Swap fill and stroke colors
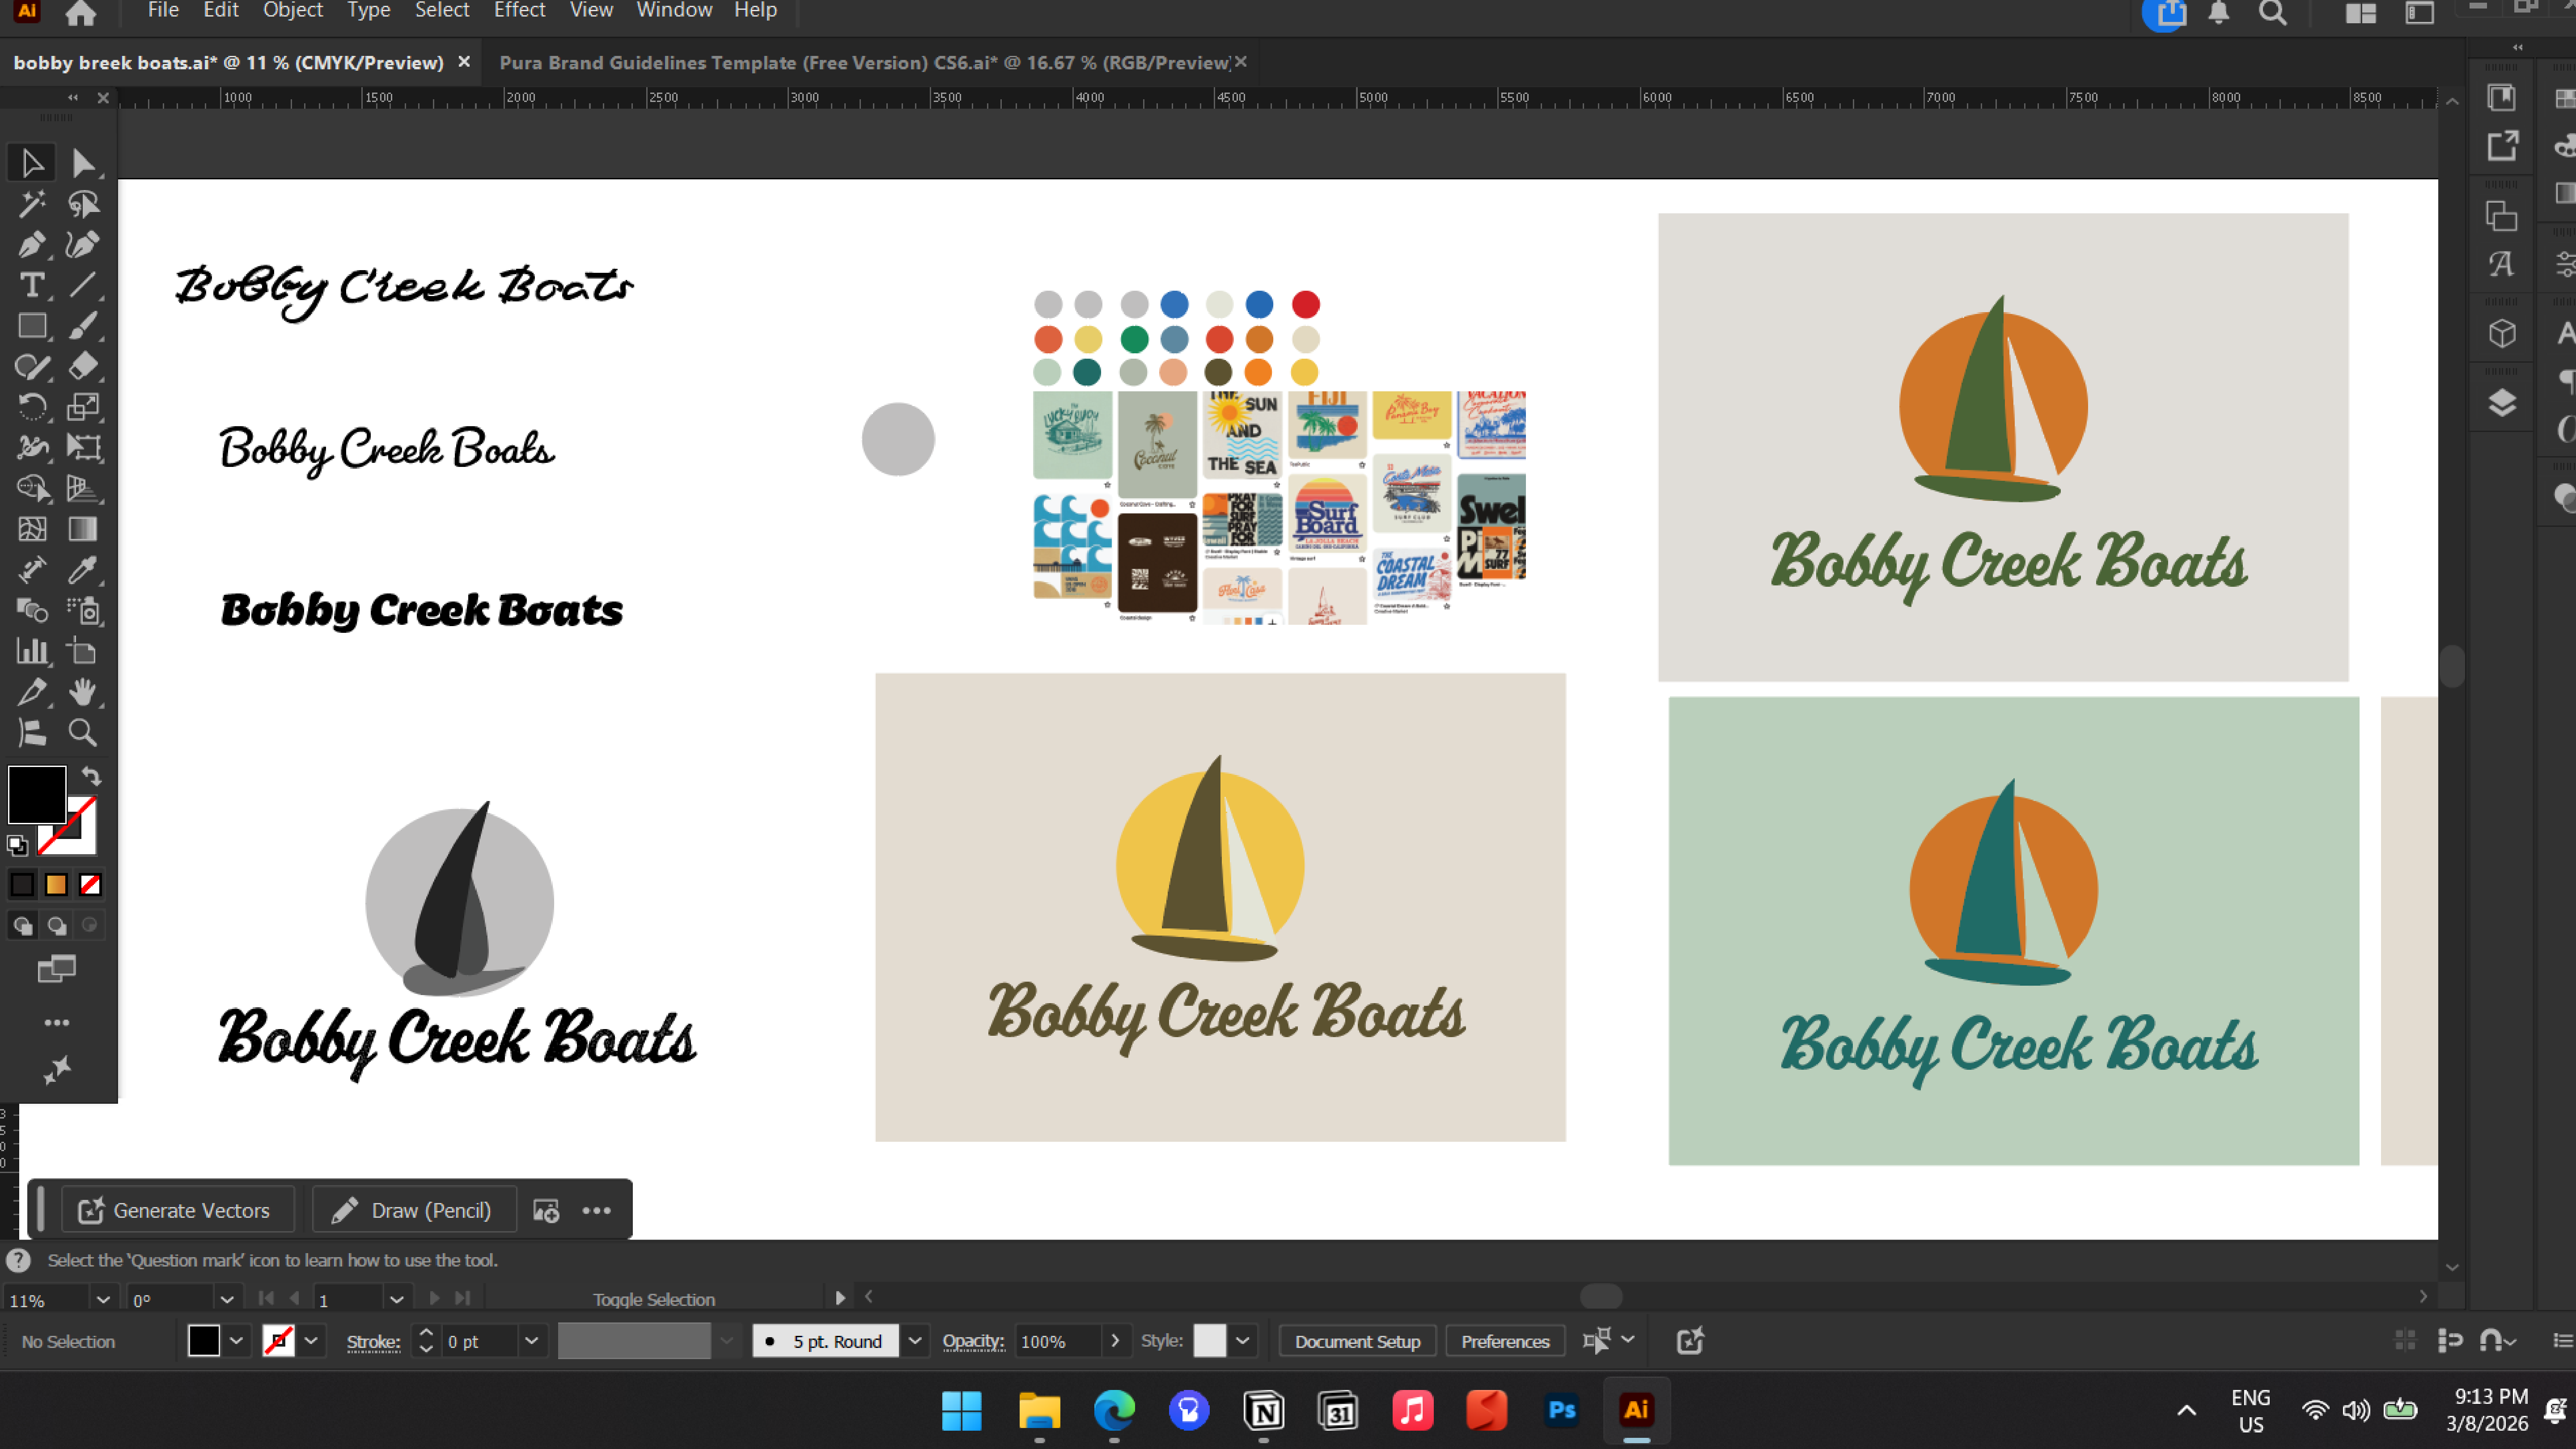Viewport: 2576px width, 1449px height. (91, 776)
